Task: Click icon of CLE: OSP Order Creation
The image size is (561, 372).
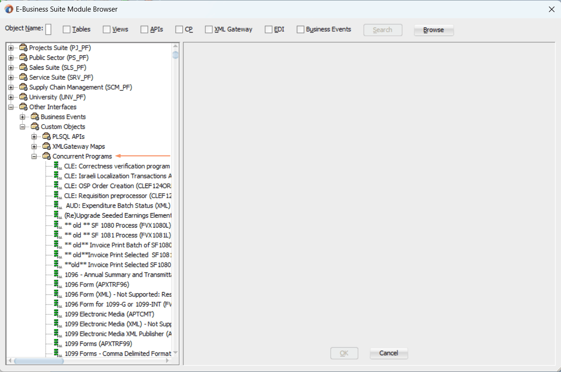Action: [58, 186]
